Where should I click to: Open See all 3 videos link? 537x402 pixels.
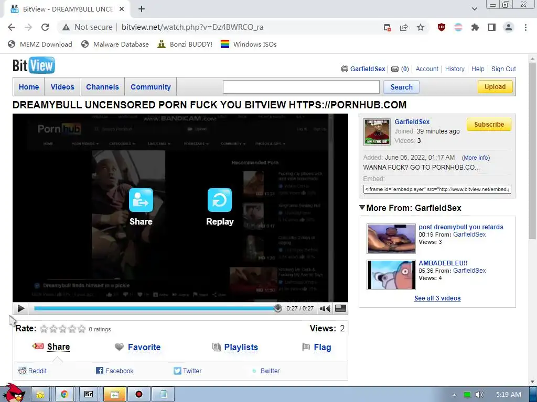click(437, 298)
